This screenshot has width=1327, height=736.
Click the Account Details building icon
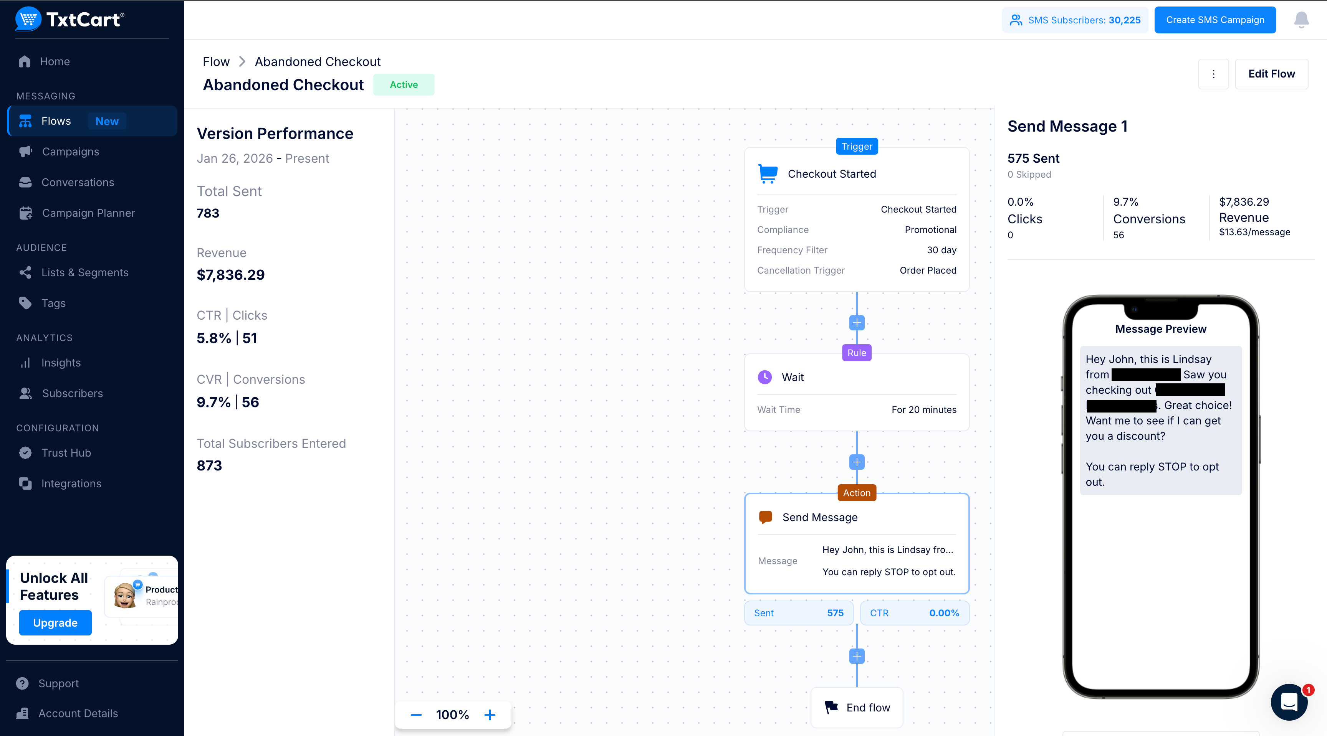(22, 713)
